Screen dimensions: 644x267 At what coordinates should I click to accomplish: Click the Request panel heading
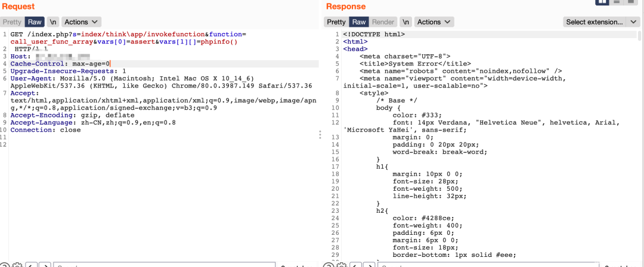pyautogui.click(x=18, y=6)
